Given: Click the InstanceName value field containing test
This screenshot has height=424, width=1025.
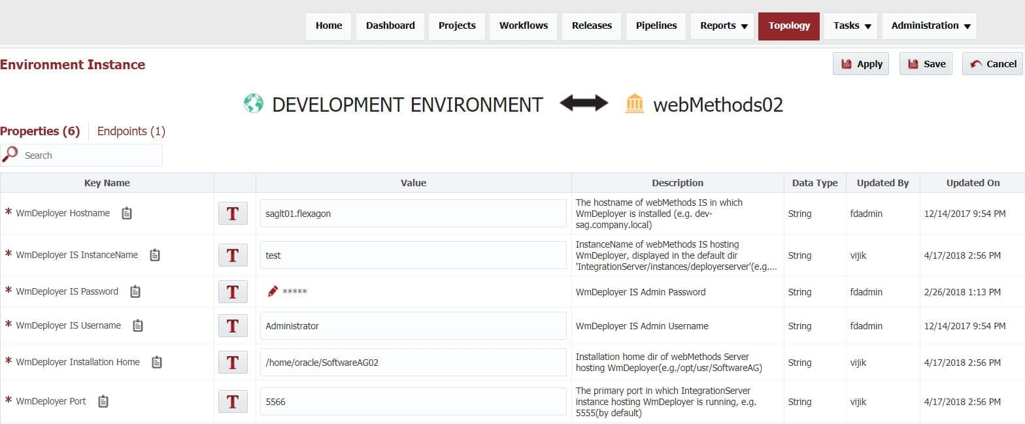Looking at the screenshot, I should (413, 255).
